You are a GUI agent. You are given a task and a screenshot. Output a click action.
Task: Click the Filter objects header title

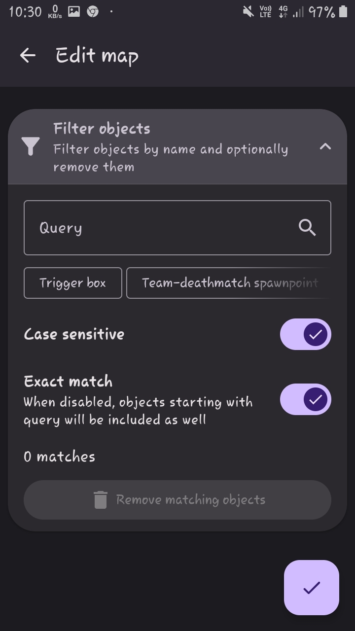coord(102,129)
